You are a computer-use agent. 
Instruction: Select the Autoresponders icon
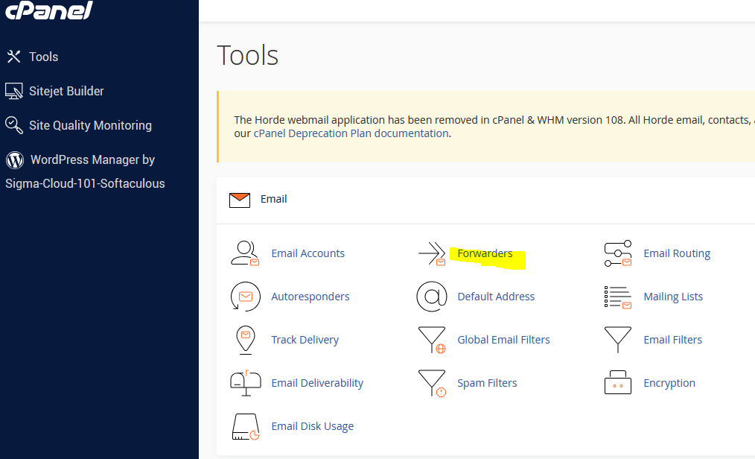point(245,297)
